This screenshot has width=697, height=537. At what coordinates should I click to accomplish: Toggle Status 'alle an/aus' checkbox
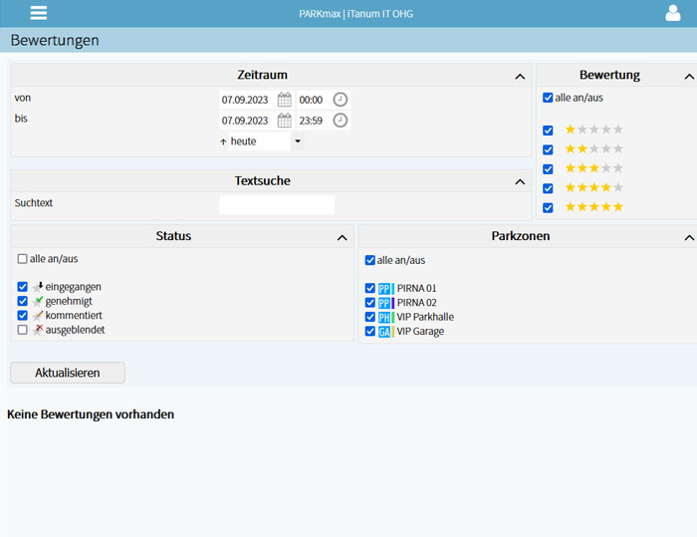coord(22,258)
